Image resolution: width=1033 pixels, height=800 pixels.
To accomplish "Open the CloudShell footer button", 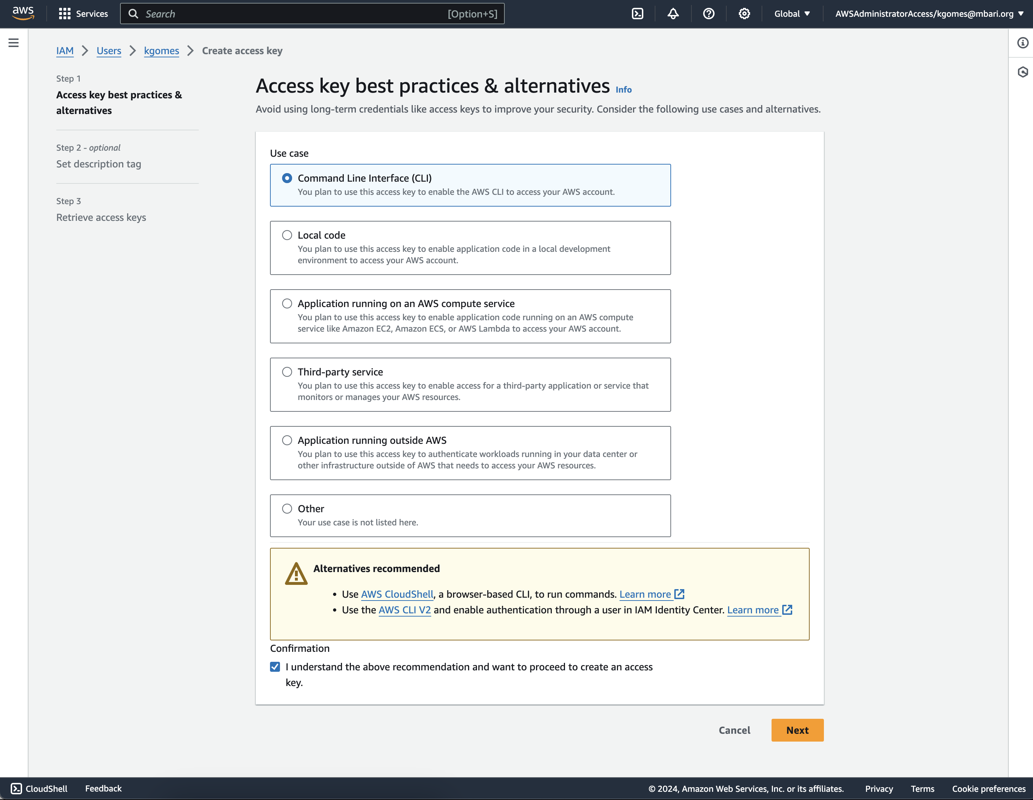I will pos(39,788).
